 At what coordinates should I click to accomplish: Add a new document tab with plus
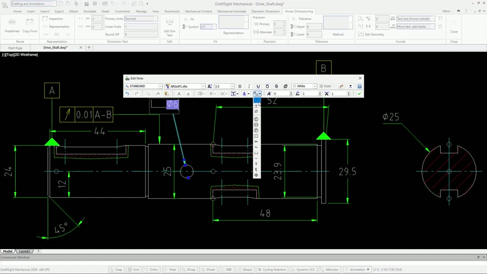pos(89,48)
